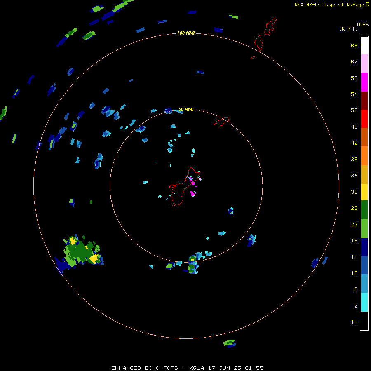
Task: Click the '17 JUN 25 01:55' timestamp
Action: (x=236, y=368)
